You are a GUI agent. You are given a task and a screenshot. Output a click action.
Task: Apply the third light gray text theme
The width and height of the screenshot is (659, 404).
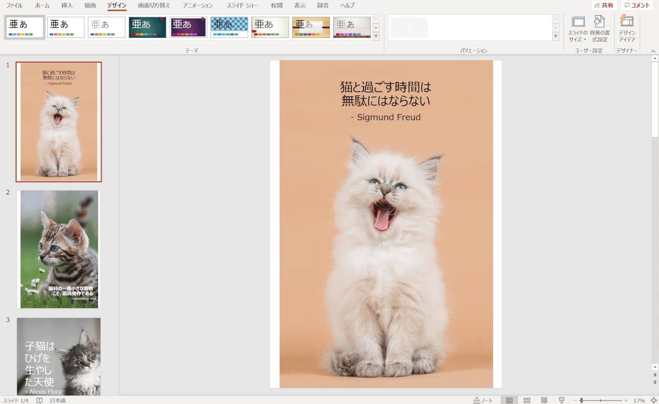[107, 27]
